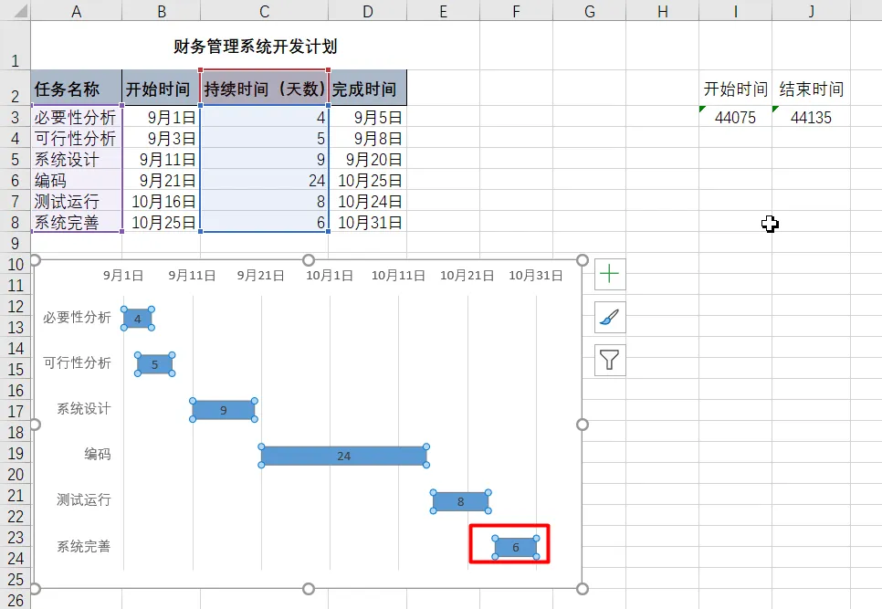Select the Gantt bar labeled 8
This screenshot has height=609, width=882.
pos(461,501)
